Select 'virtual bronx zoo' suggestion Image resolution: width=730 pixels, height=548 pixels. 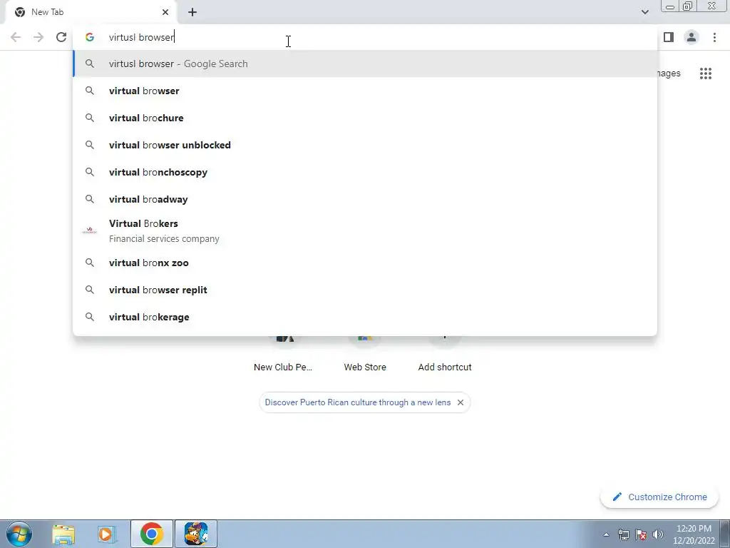pyautogui.click(x=365, y=263)
